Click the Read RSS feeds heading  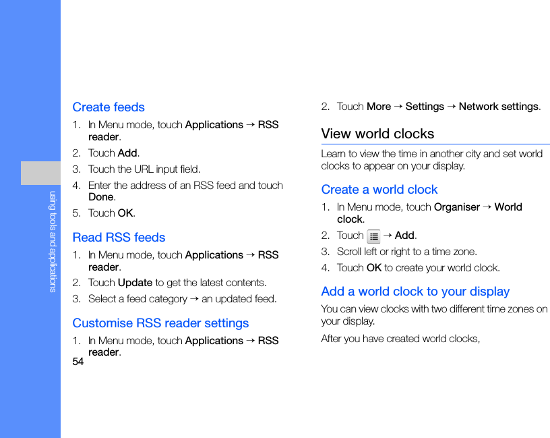(x=119, y=238)
